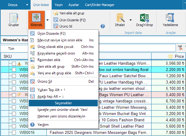The width and height of the screenshot is (186, 136).
Task: Check the box in the 6,700,00 ₺ row
Action: pyautogui.click(x=14, y=101)
